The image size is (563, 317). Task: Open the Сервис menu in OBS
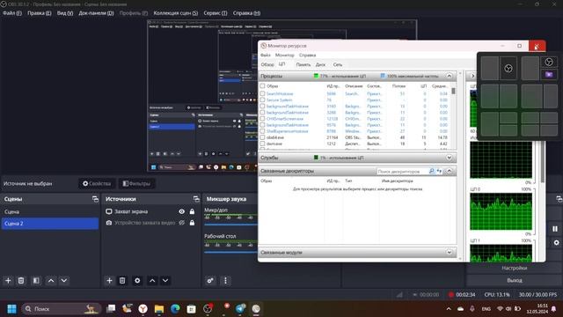[x=215, y=13]
